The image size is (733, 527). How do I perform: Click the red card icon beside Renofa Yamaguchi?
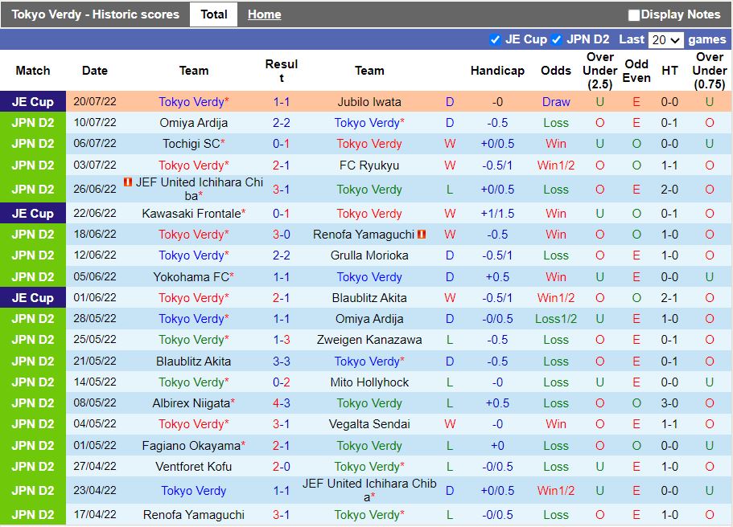pyautogui.click(x=422, y=235)
